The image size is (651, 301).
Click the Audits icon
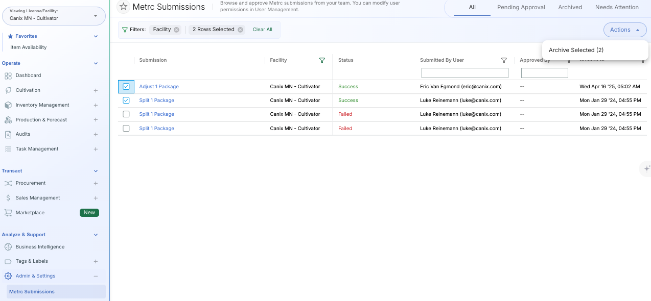tap(8, 134)
